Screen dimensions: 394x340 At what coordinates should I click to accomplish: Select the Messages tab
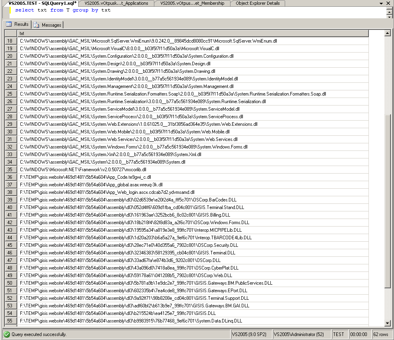pos(48,25)
